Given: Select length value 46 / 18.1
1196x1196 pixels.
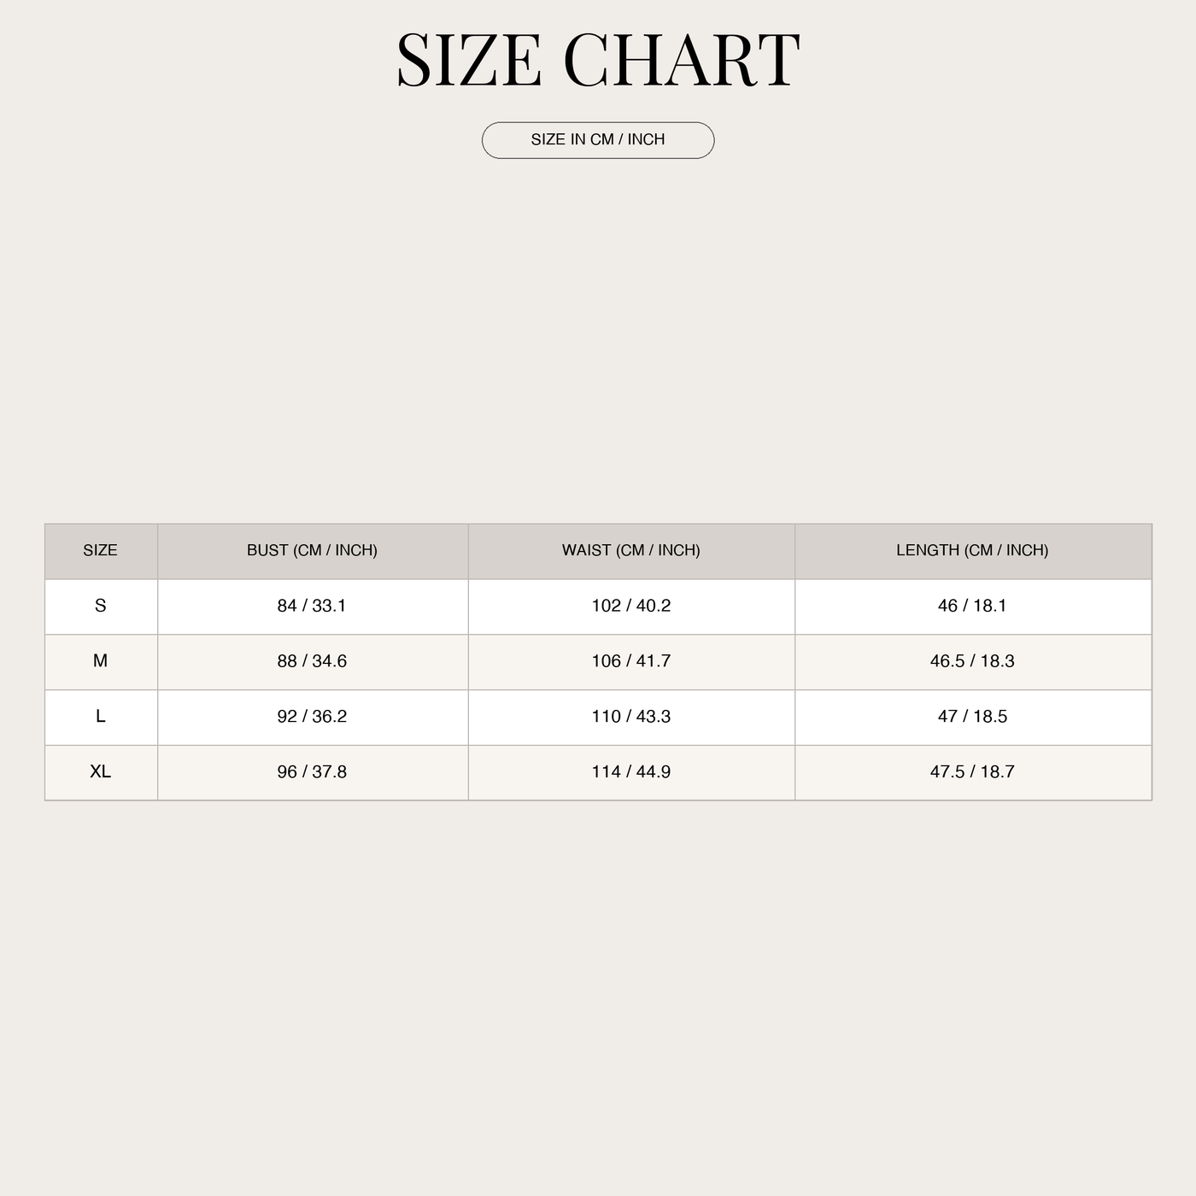Looking at the screenshot, I should [972, 606].
